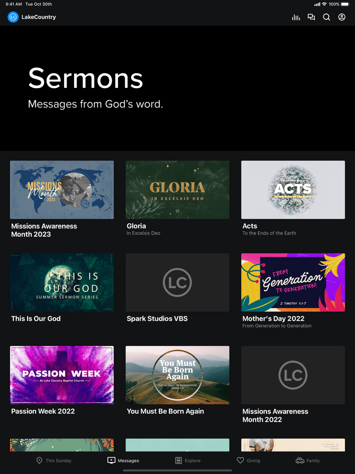The height and width of the screenshot is (474, 355).
Task: Tap the search magnifier icon
Action: (327, 17)
